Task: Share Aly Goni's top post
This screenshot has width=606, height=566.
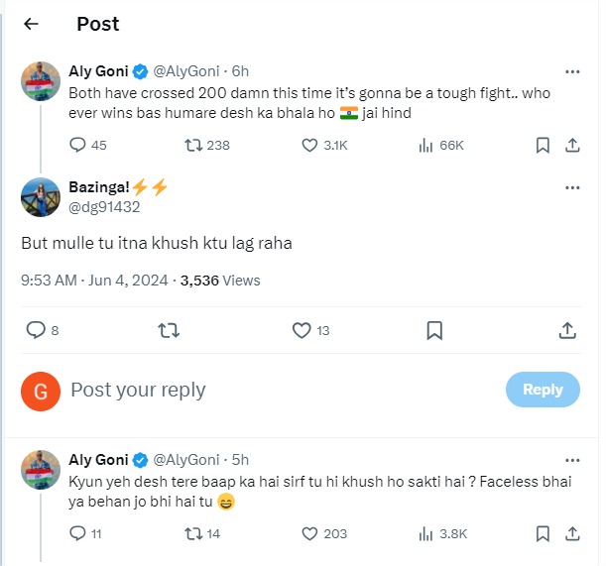Action: click(x=571, y=145)
